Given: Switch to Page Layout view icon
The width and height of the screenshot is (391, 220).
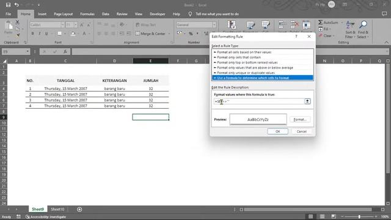Looking at the screenshot, I should 322,216.
